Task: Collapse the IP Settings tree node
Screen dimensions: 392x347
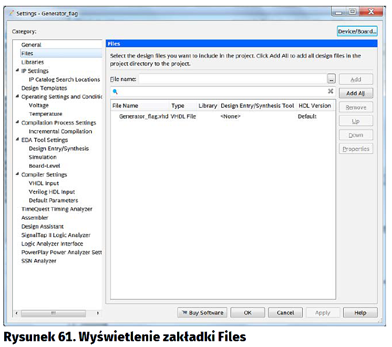Action: (17, 71)
